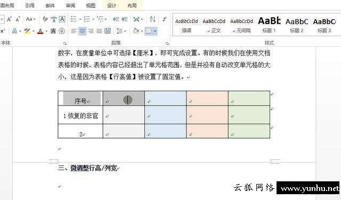Clear all formatting with the eraser icon
The height and width of the screenshot is (200, 341).
(45, 19)
